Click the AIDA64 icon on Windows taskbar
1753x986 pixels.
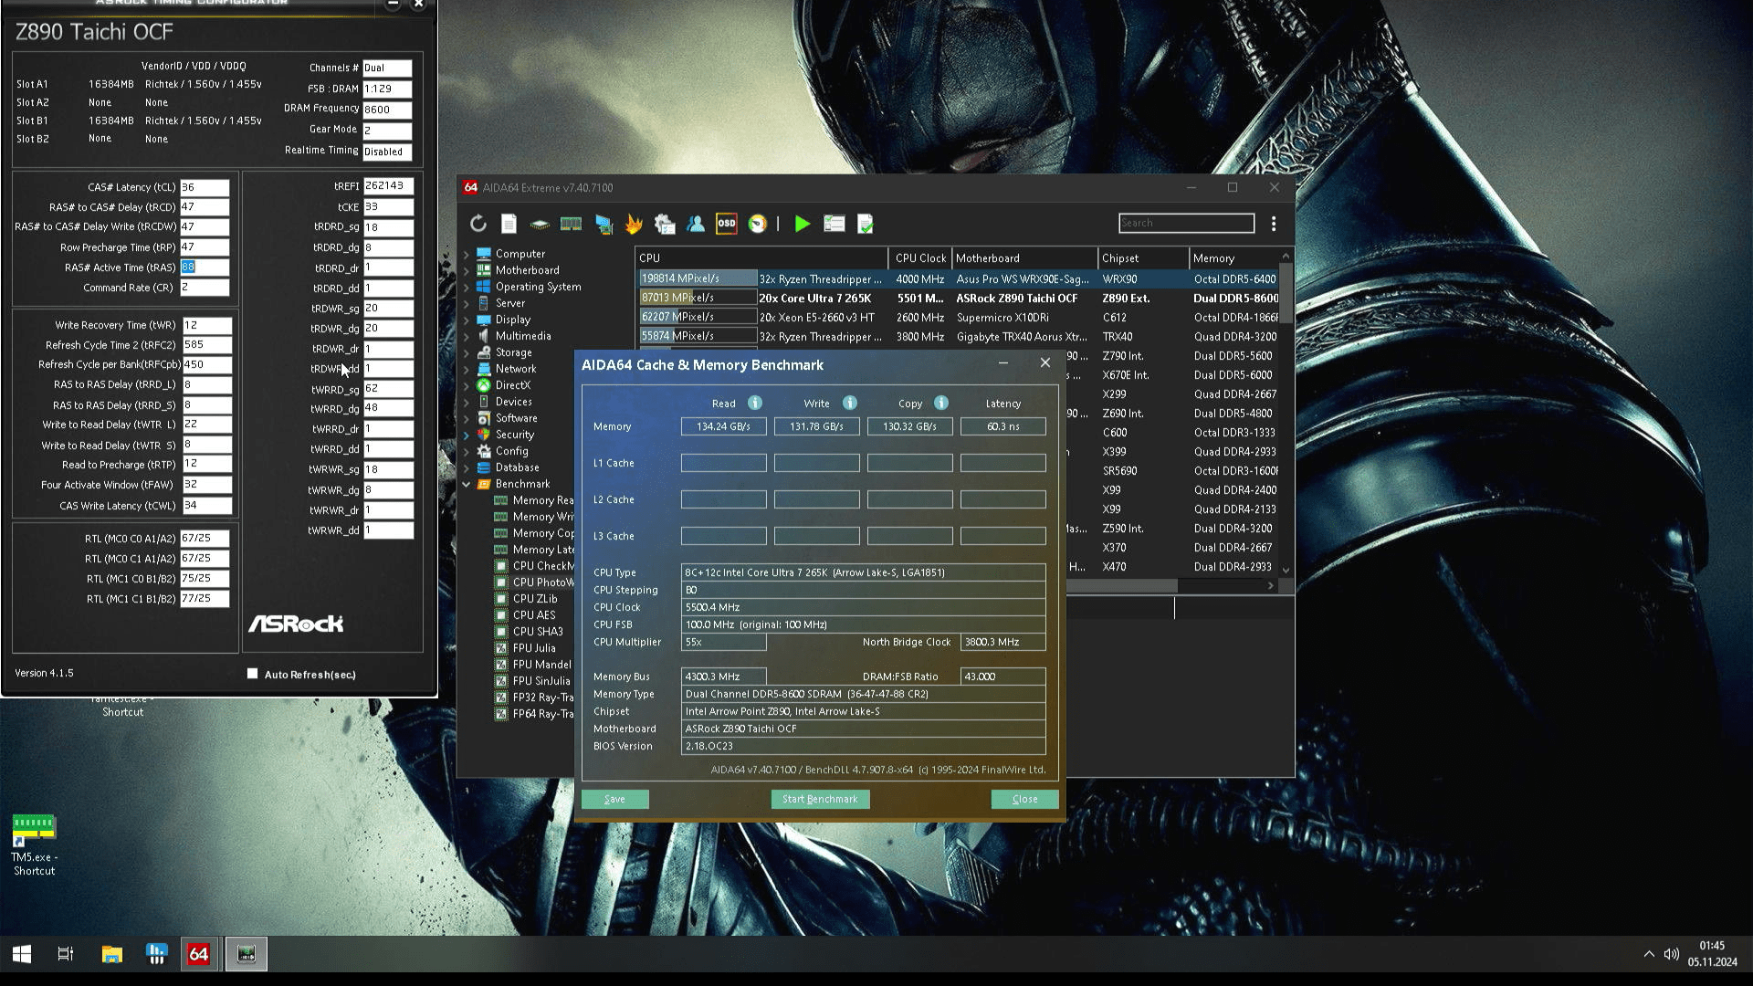[198, 954]
